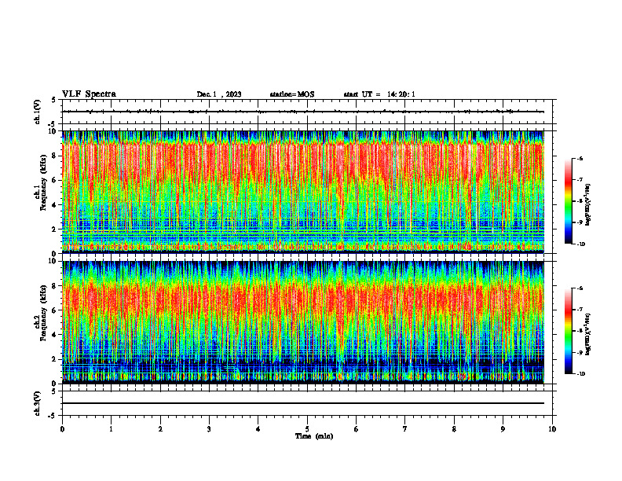Click the "VLF Spectra" plot title
Screen dimensions: 622x481
coord(89,94)
